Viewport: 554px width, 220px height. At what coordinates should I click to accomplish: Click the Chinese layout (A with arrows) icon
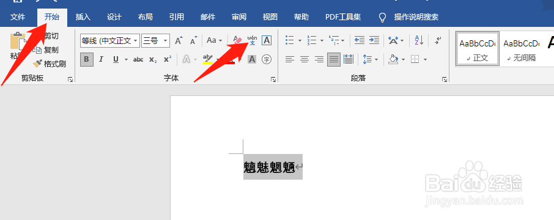pos(393,40)
